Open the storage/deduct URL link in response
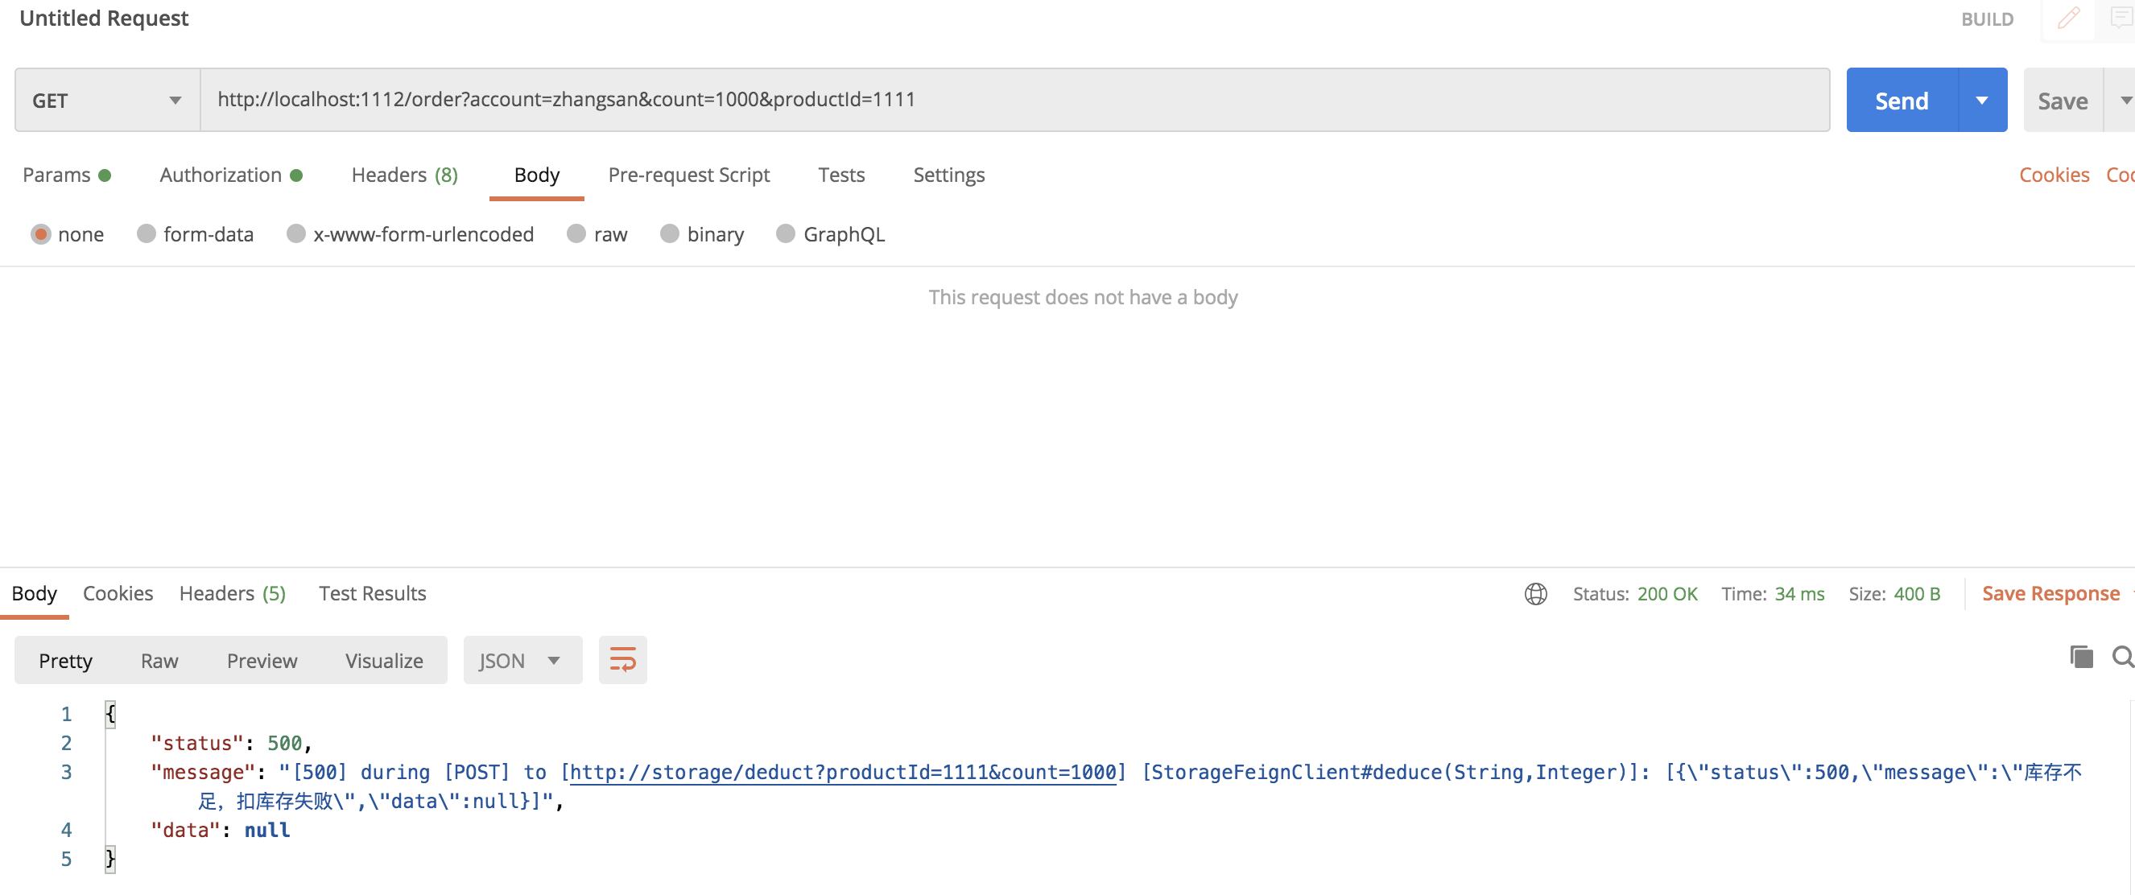2135x895 pixels. click(x=842, y=773)
